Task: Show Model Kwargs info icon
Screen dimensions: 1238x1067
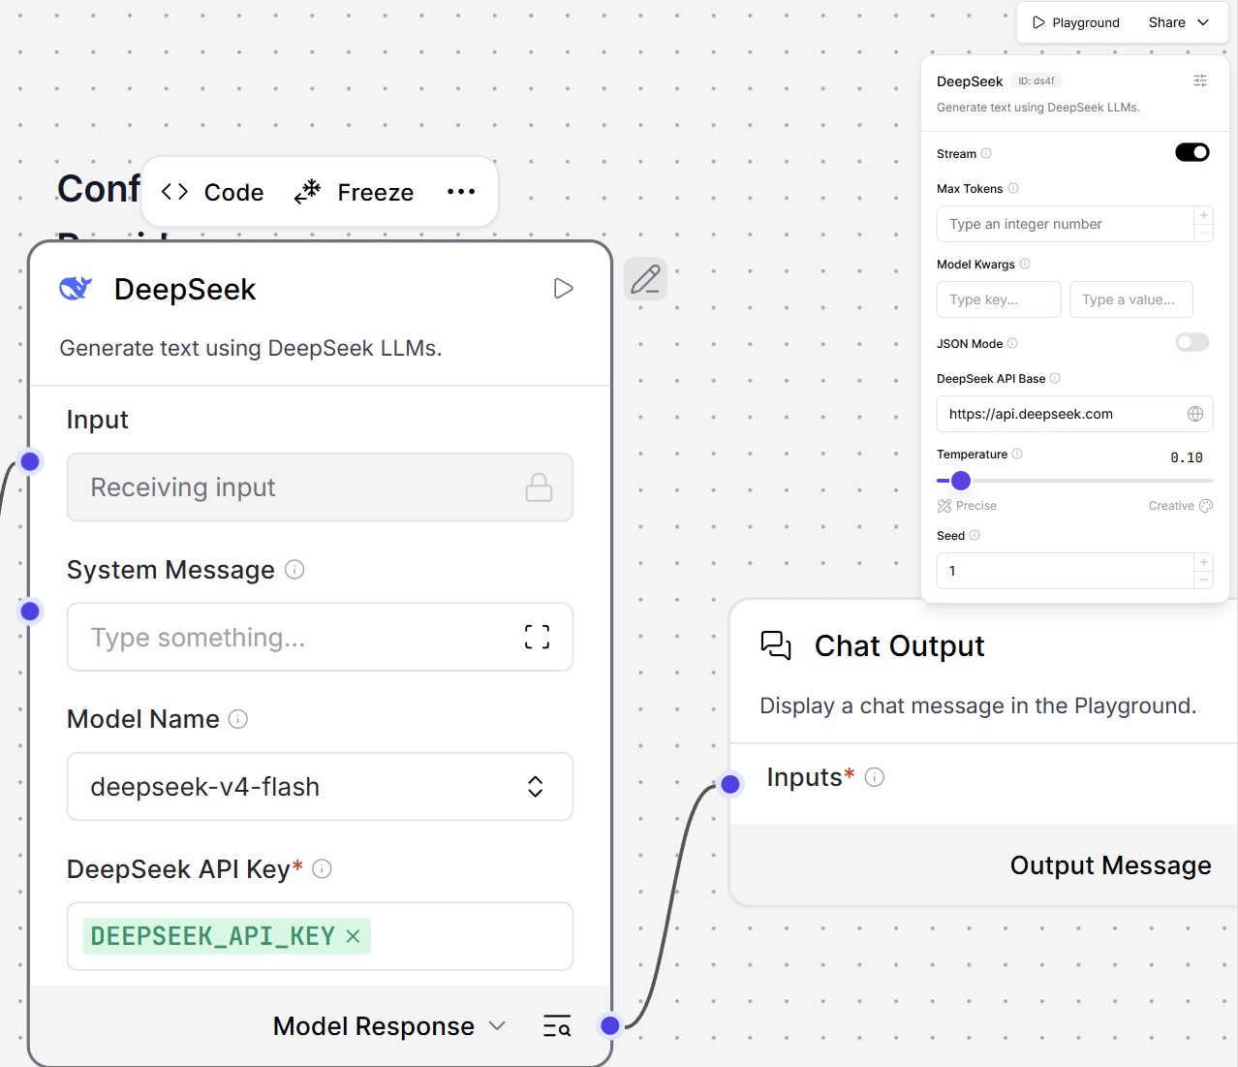Action: pyautogui.click(x=1025, y=264)
